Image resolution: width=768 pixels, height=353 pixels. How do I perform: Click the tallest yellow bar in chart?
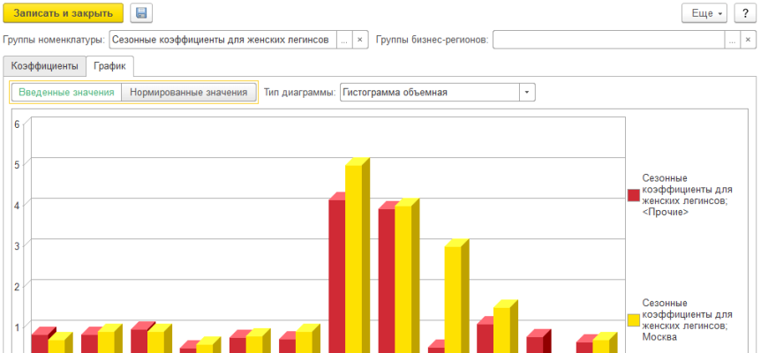click(354, 256)
